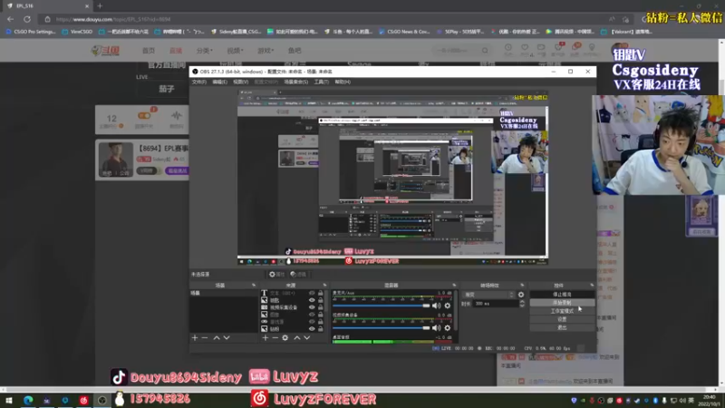Enable 工作室模式 studio mode
Viewport: 725px width, 408px height.
pos(562,311)
